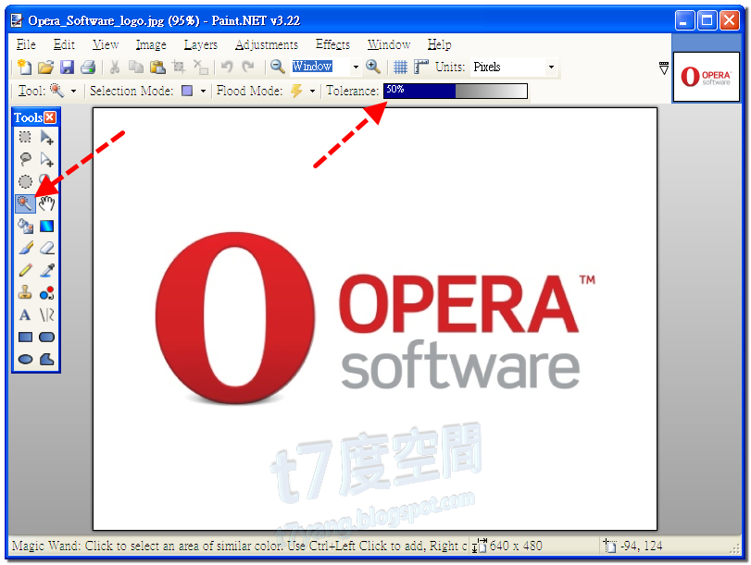Open the Layers menu

point(201,44)
